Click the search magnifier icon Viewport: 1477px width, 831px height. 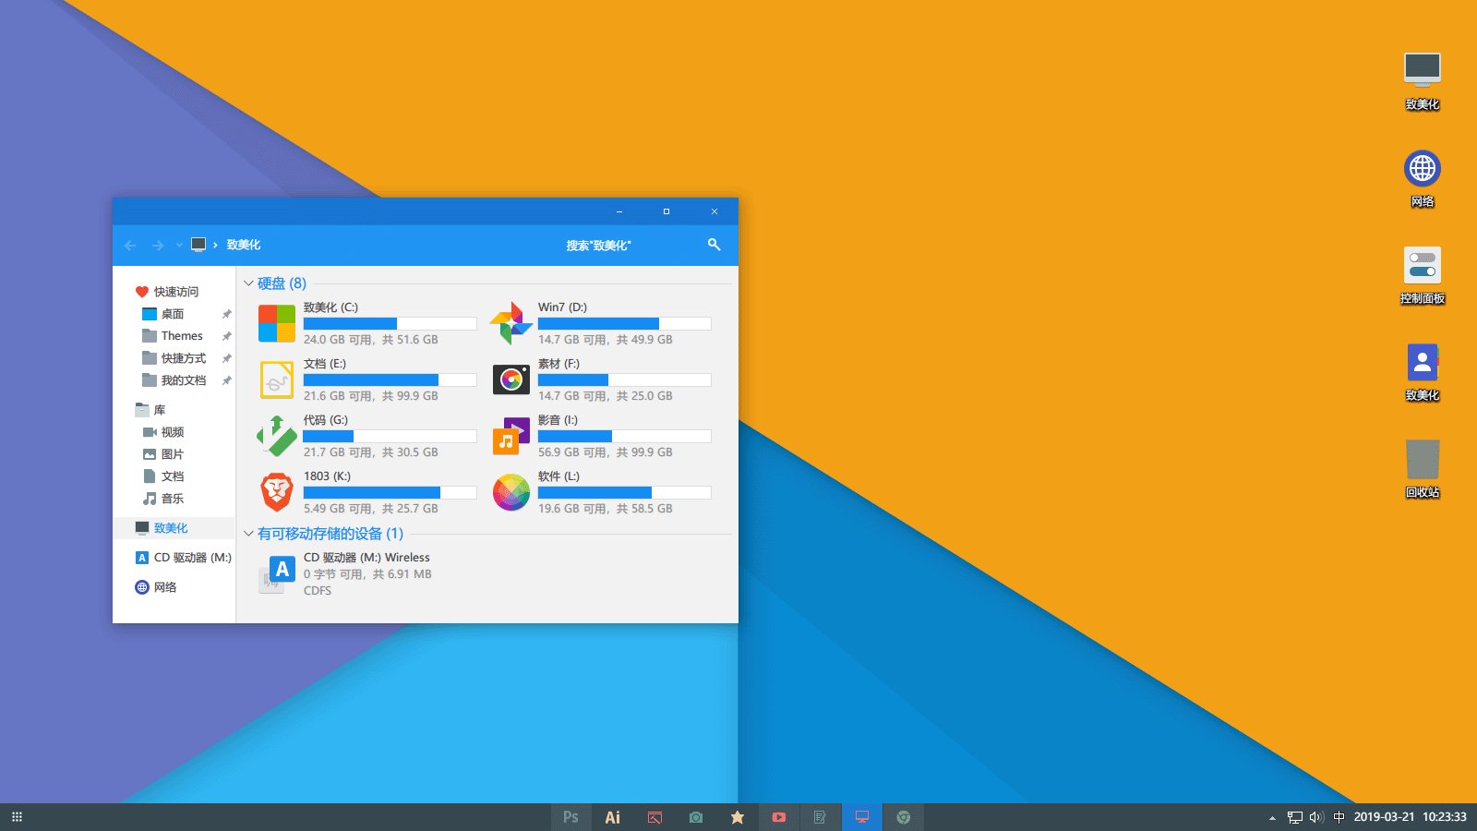pos(714,245)
